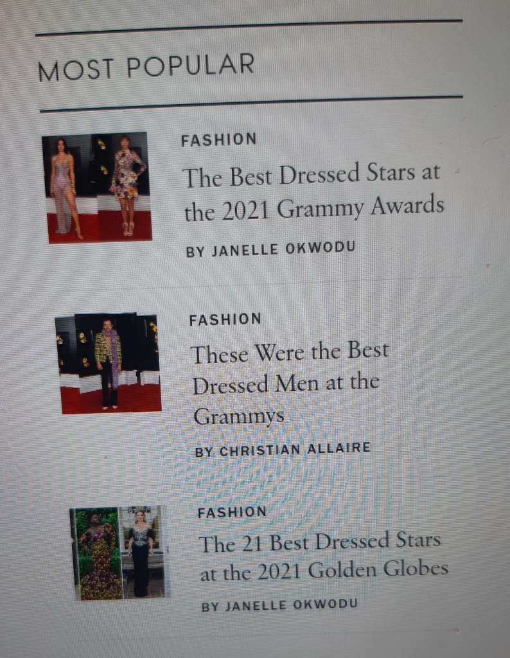Click "the 2021 Grammy Awards" line of the first headline

pyautogui.click(x=314, y=208)
